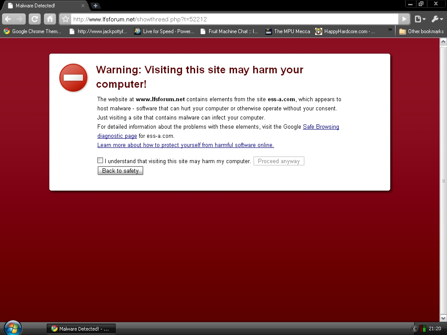Open the jackpottyf bookmark

(99, 31)
